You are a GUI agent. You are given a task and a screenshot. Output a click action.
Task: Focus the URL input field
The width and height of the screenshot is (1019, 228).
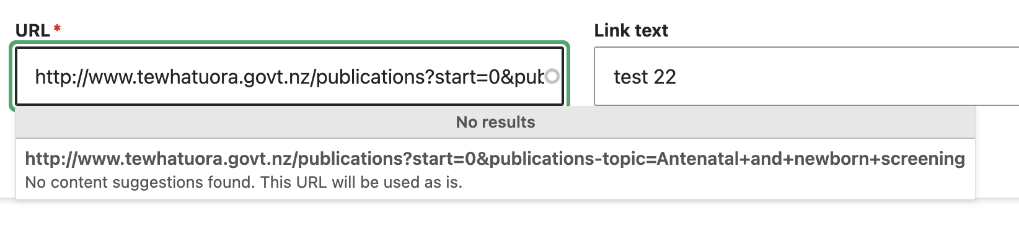(289, 76)
